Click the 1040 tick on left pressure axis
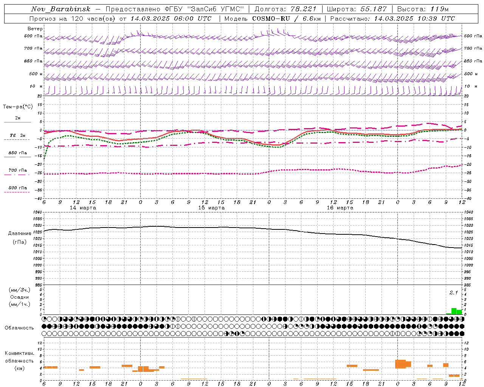Viewport: 484px width, 387px height. 37,212
